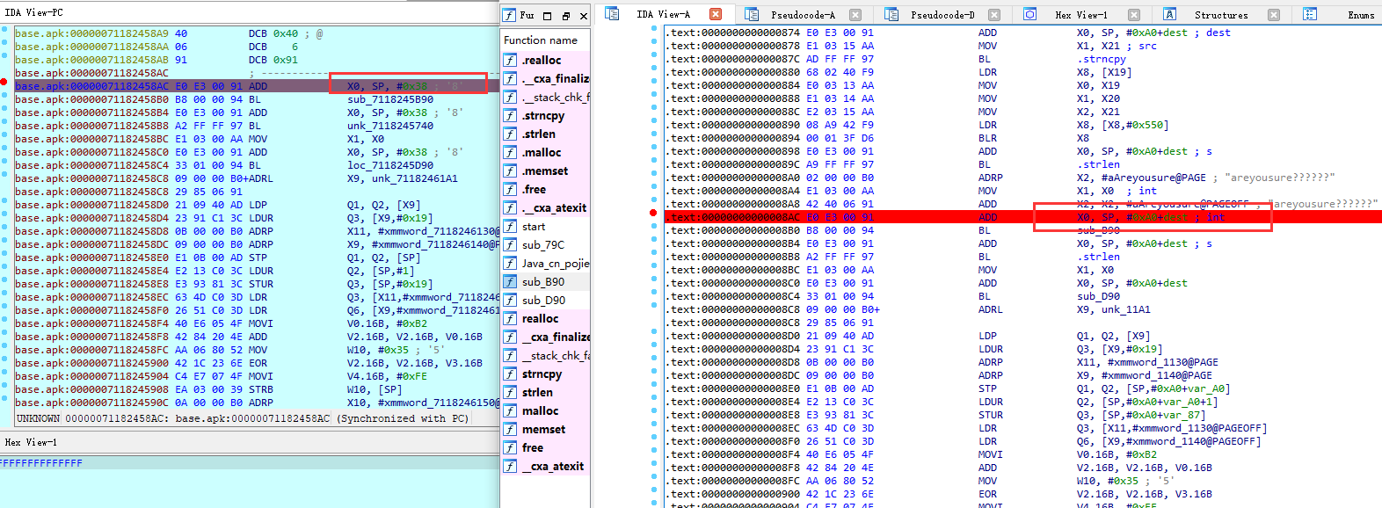
Task: Click the function icon beside sub_B90
Action: coord(510,282)
